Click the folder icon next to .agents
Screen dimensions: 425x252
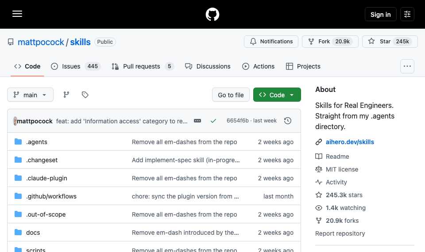(x=18, y=141)
